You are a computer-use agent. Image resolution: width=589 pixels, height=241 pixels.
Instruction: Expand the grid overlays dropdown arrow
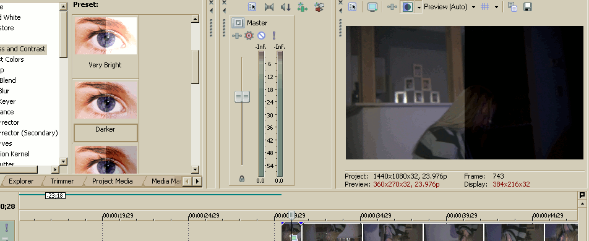[x=496, y=7]
